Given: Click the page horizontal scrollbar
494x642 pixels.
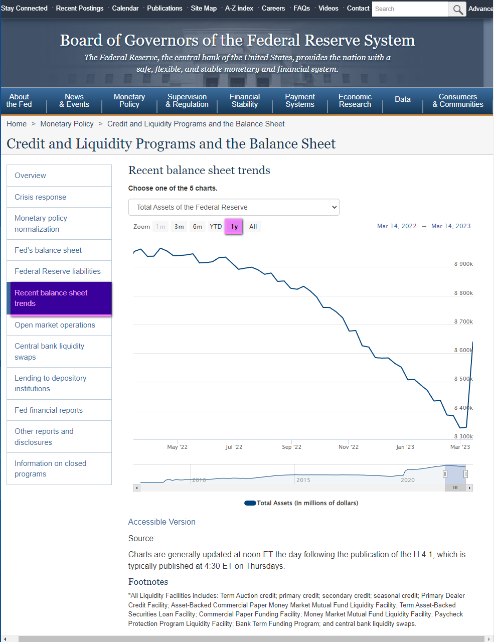Looking at the screenshot, I should pos(252,639).
